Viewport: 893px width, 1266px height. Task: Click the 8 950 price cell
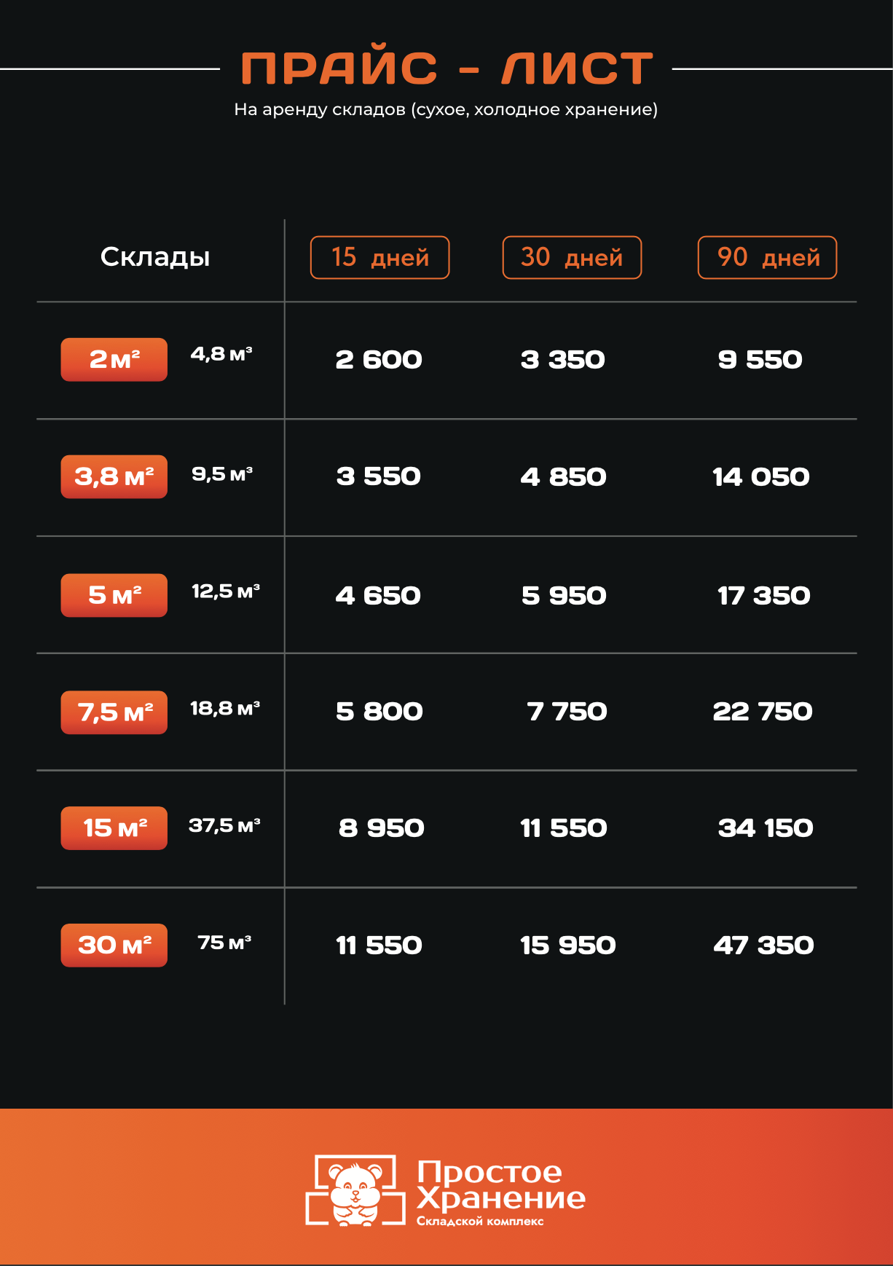tap(381, 828)
